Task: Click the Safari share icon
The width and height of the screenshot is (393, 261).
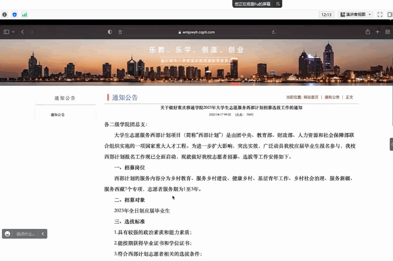Action: tap(368, 32)
